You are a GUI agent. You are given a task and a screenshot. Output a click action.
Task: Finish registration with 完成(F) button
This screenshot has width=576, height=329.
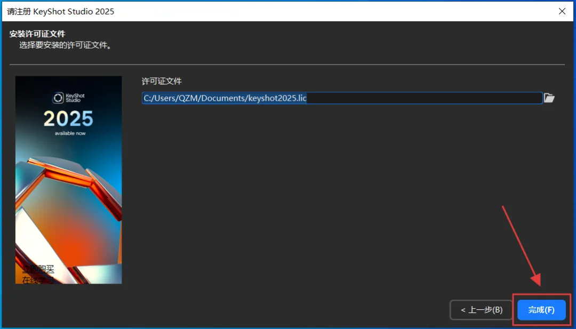coord(541,310)
